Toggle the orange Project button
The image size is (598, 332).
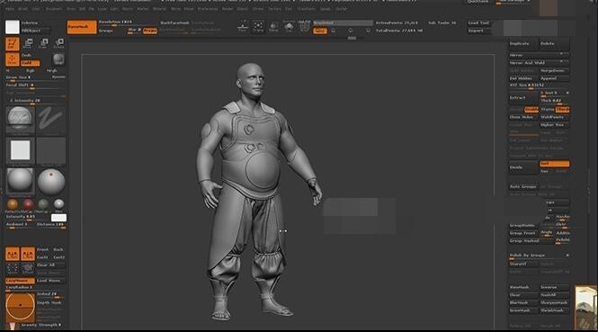(150, 31)
